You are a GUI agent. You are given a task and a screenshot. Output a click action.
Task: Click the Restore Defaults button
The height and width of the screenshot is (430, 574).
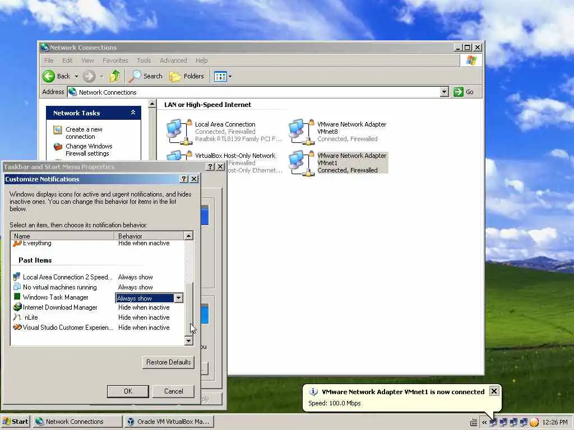coord(168,362)
